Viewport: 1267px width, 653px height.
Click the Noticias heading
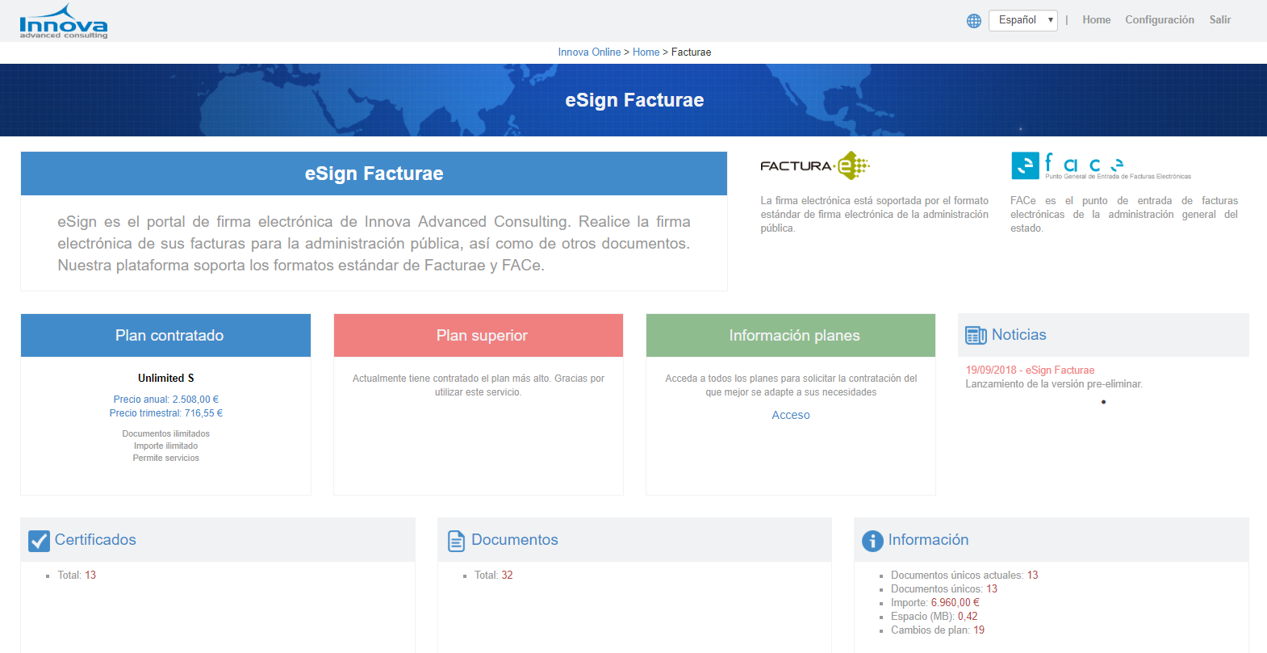coord(1019,335)
